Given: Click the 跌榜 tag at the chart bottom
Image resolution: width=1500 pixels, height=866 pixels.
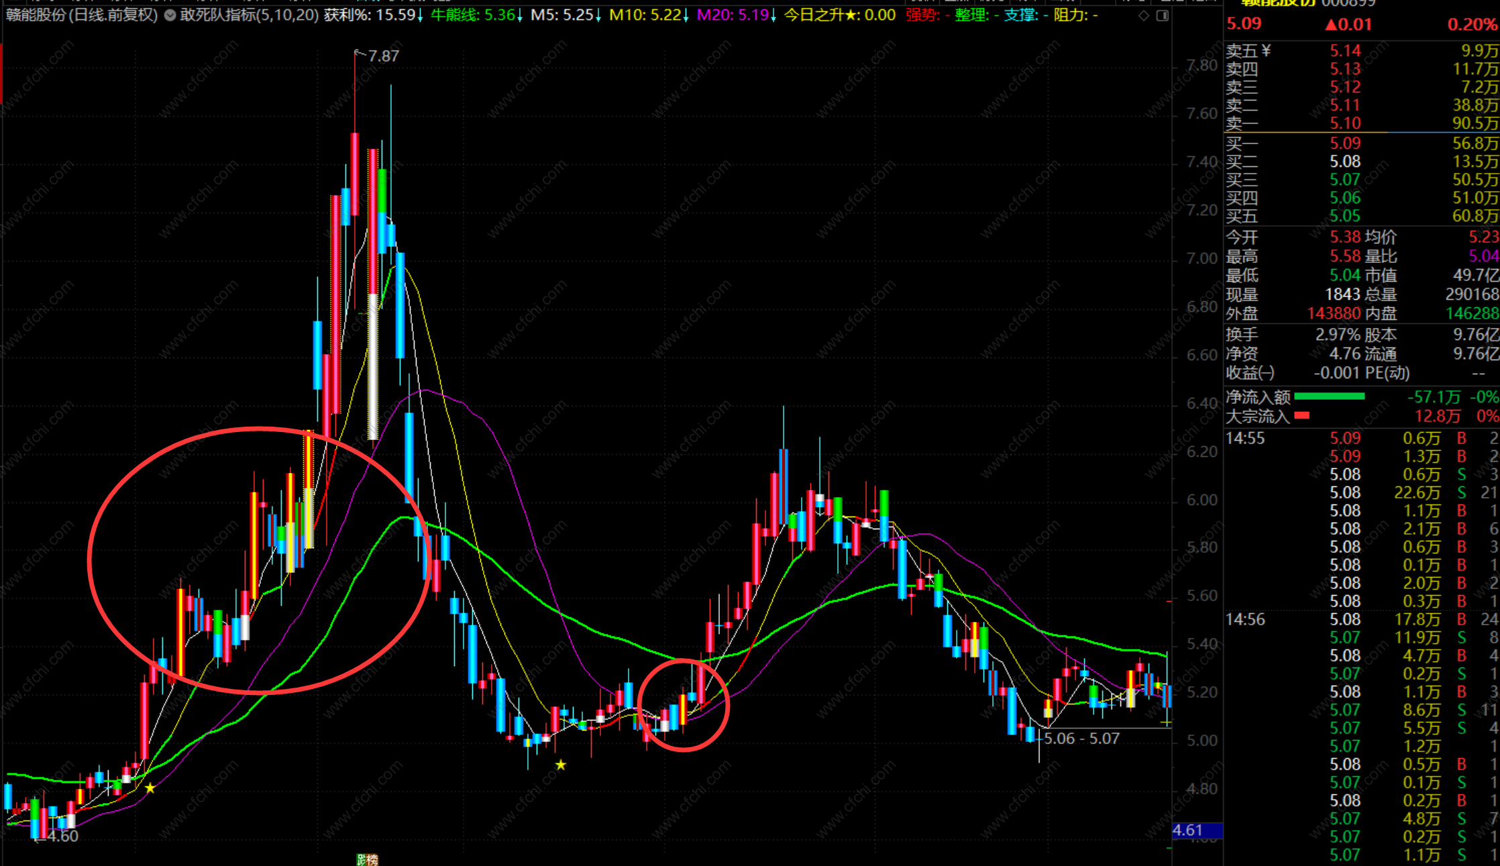Looking at the screenshot, I should (367, 859).
